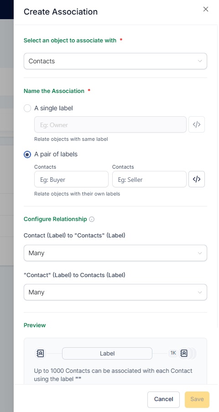
Task: Click the code icon beside the Seller field
Action: 197,179
